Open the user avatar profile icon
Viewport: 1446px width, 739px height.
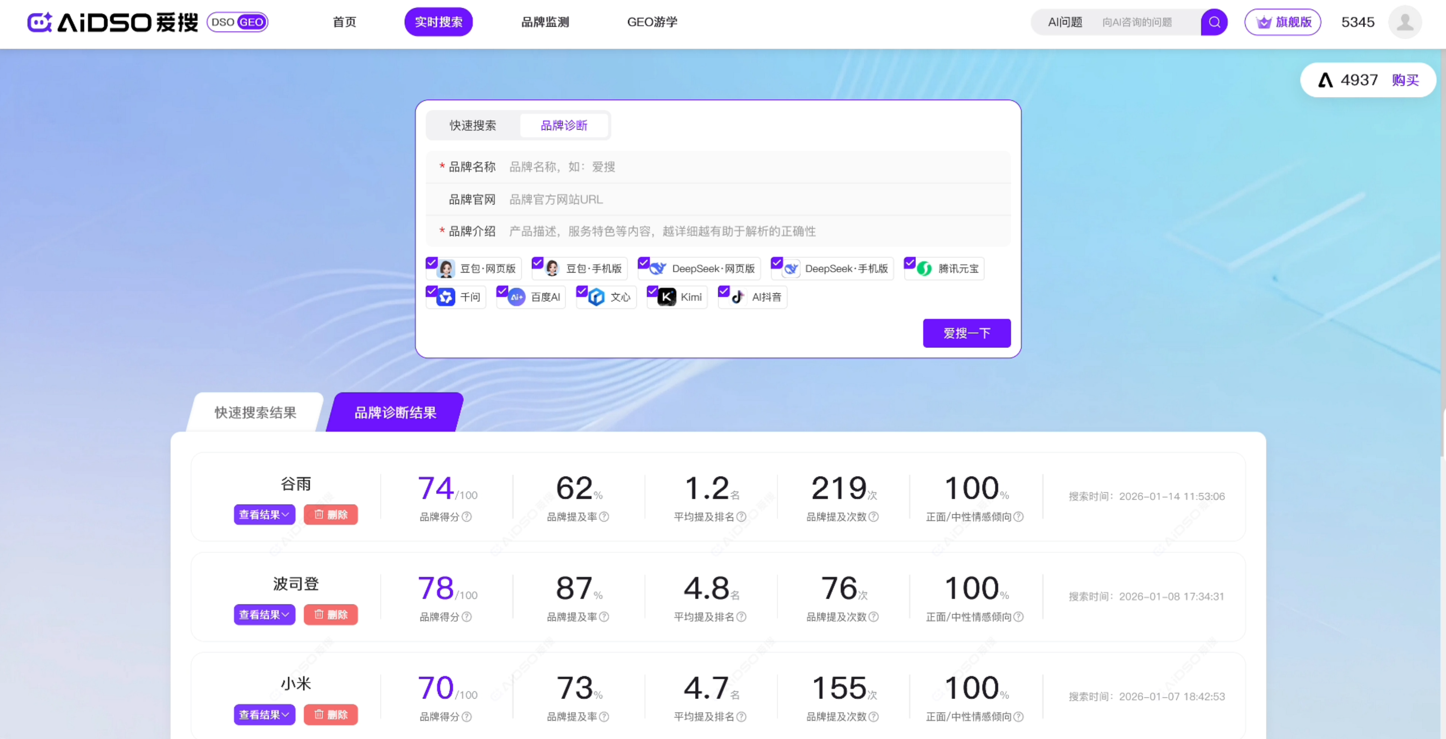(1405, 23)
